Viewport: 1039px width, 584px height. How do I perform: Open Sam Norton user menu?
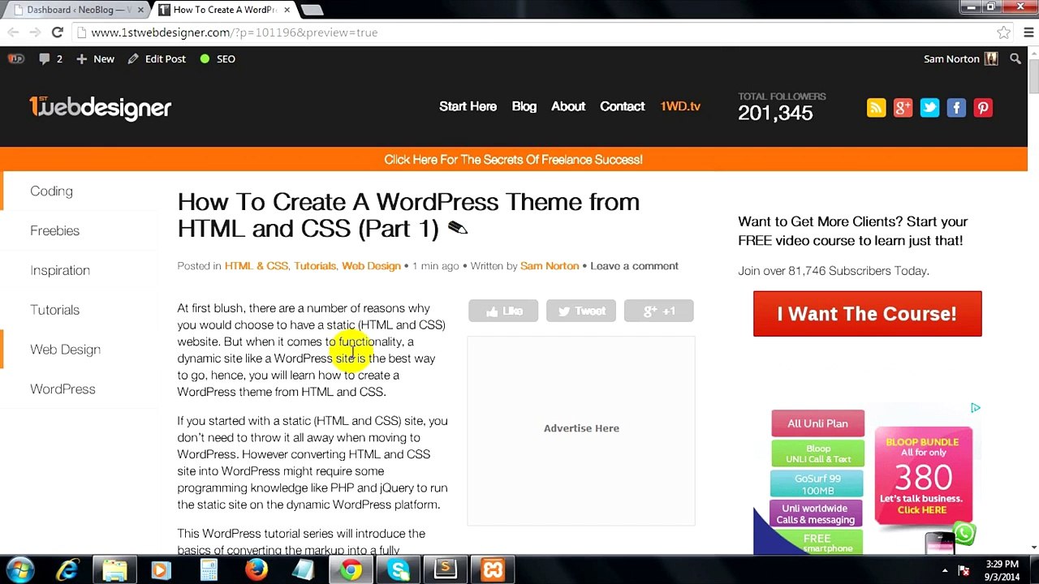[x=960, y=58]
